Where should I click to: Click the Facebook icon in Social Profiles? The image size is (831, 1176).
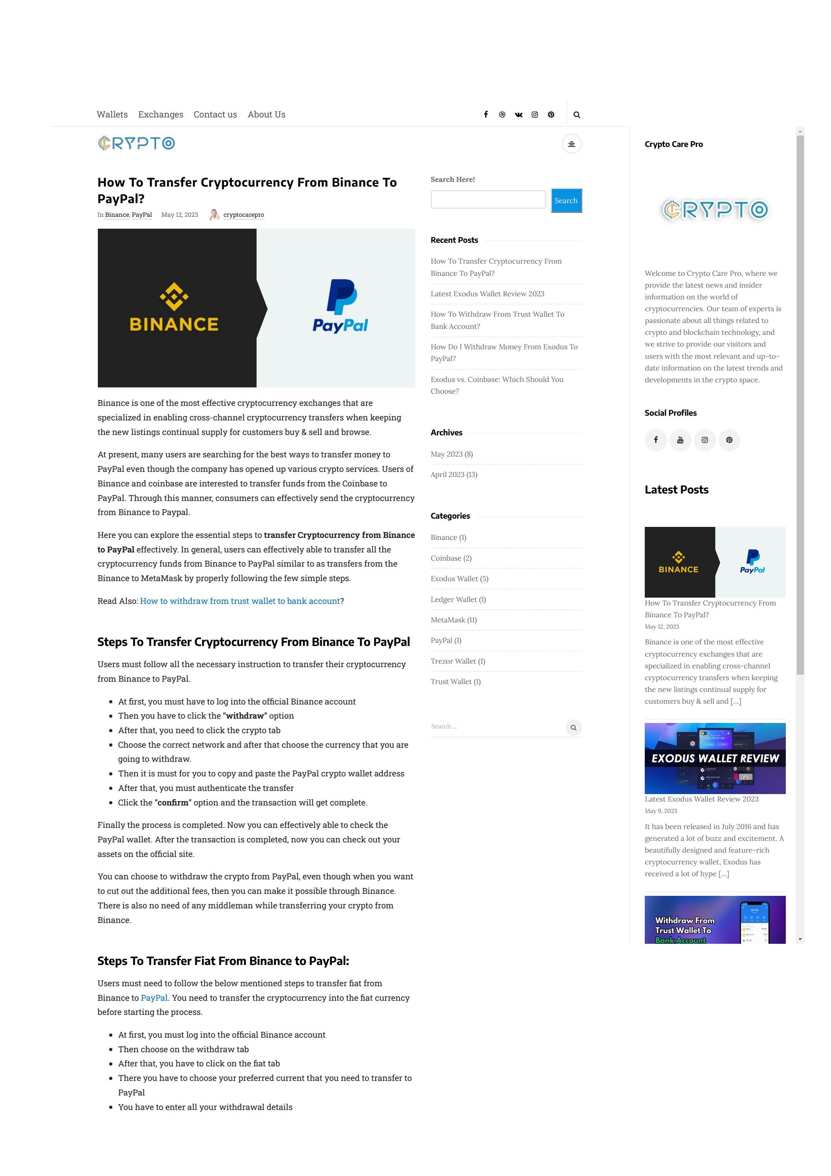[656, 440]
